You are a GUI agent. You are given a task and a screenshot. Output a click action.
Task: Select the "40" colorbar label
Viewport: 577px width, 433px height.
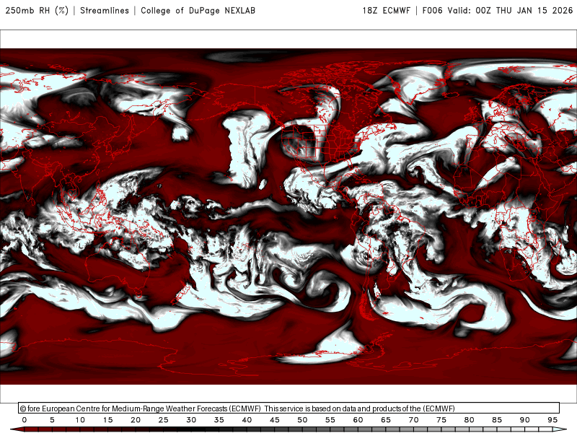click(247, 420)
